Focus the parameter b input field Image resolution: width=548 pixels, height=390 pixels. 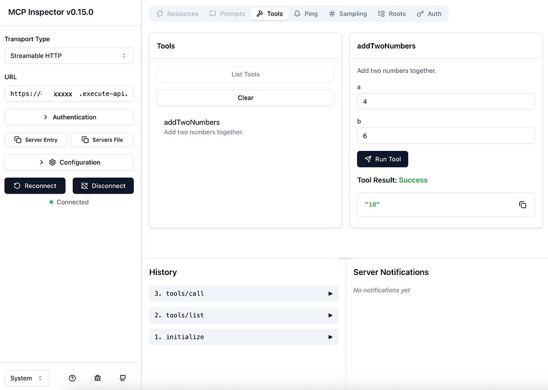pos(446,135)
